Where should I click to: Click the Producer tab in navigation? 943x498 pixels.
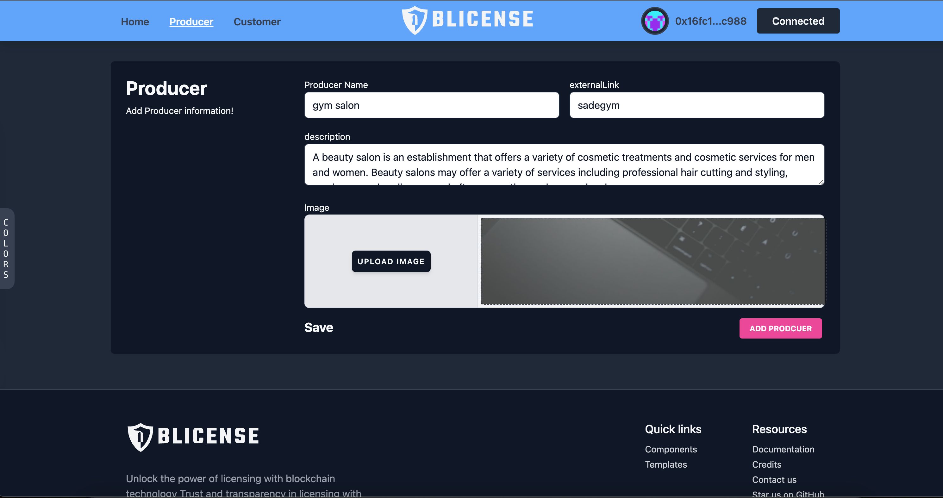(191, 21)
